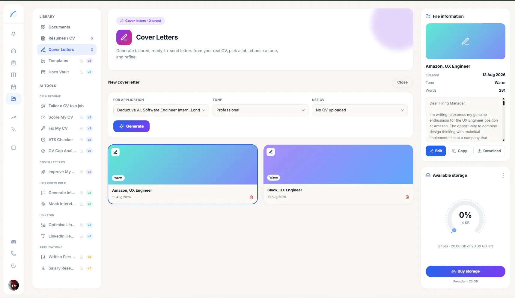
Task: Click the feather app logo icon
Action: pos(13,14)
